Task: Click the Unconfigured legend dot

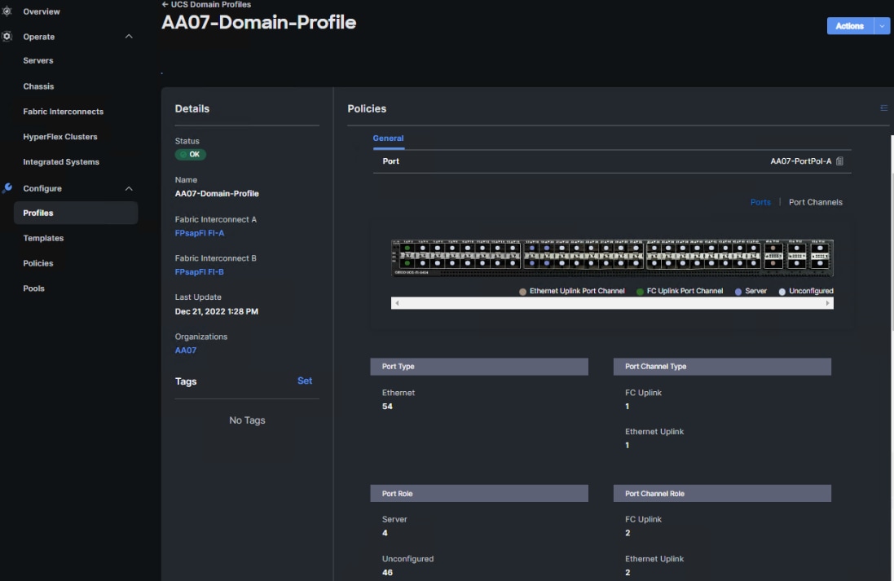Action: click(x=782, y=292)
